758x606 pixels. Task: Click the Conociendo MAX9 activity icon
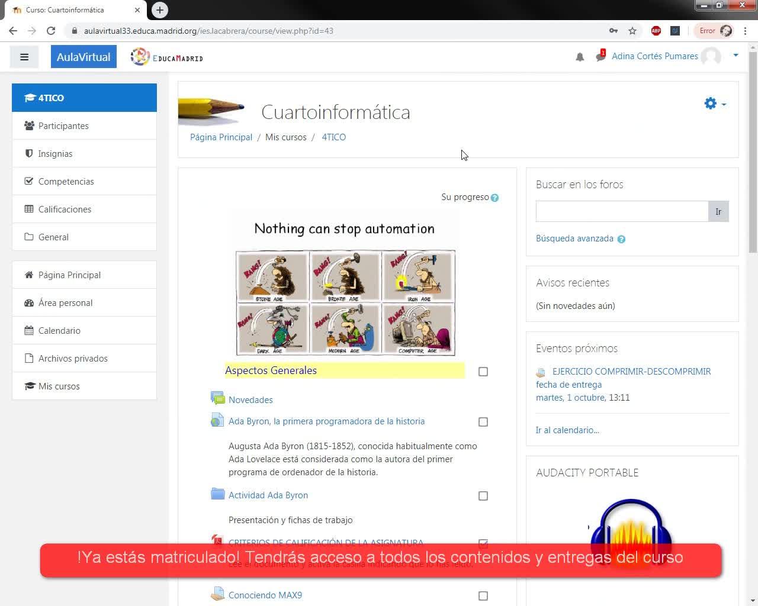[217, 594]
